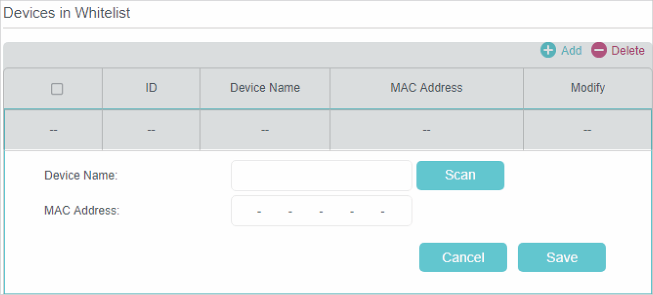Click the Device Name column header
This screenshot has width=653, height=295.
265,88
